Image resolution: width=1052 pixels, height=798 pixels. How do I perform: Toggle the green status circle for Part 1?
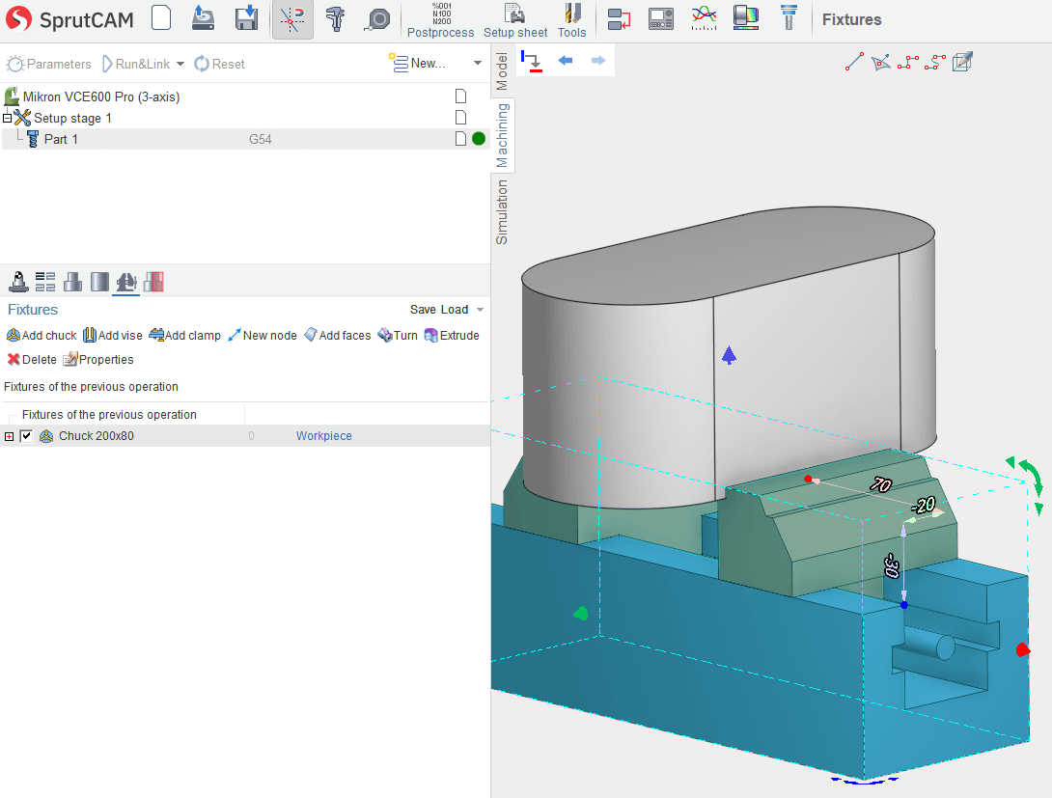(x=479, y=139)
